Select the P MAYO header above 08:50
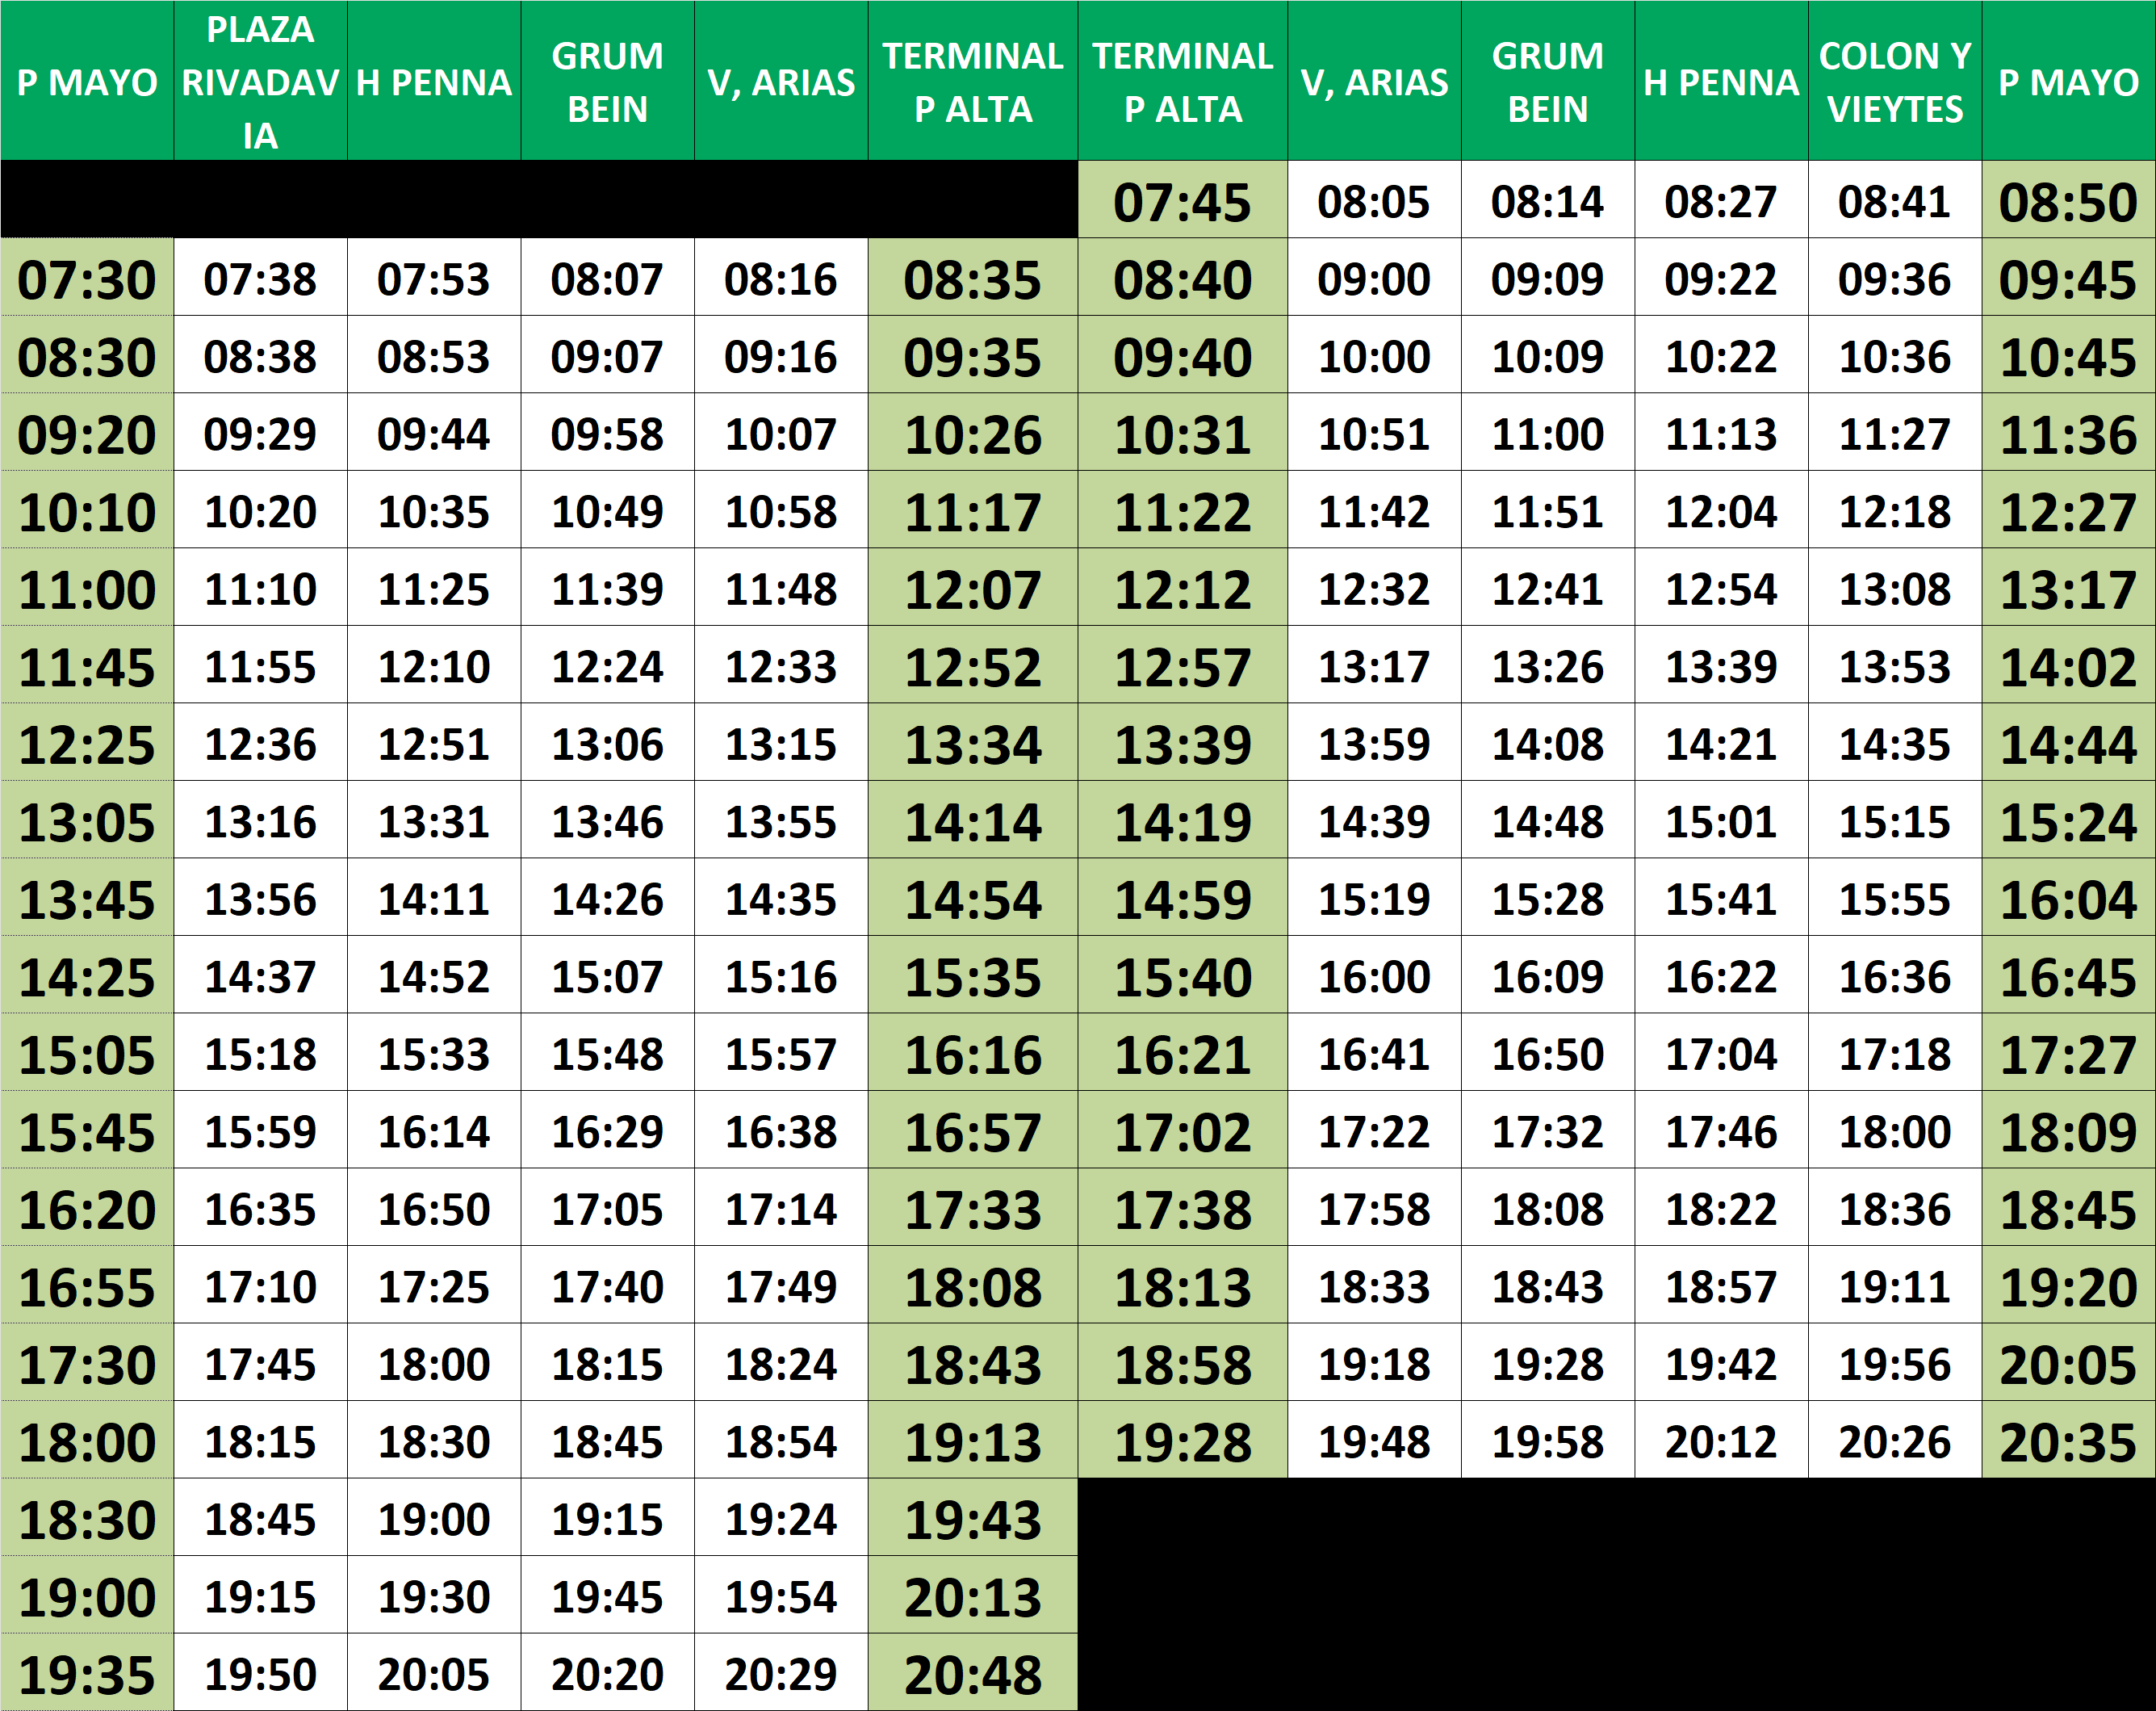 pos(2068,81)
